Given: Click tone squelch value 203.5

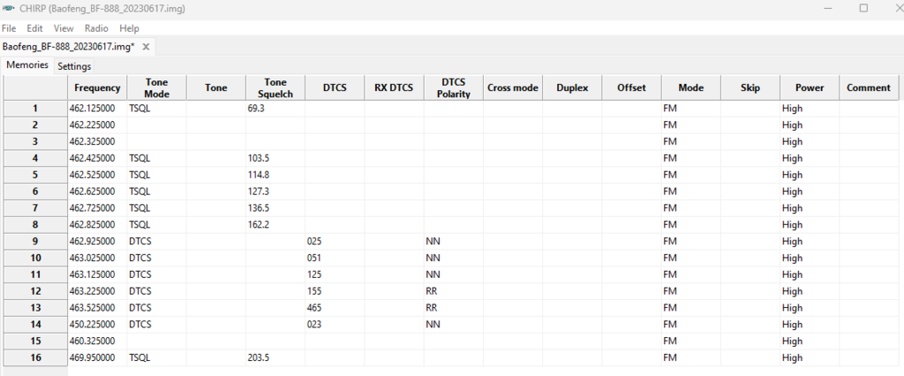Looking at the screenshot, I should click(275, 357).
